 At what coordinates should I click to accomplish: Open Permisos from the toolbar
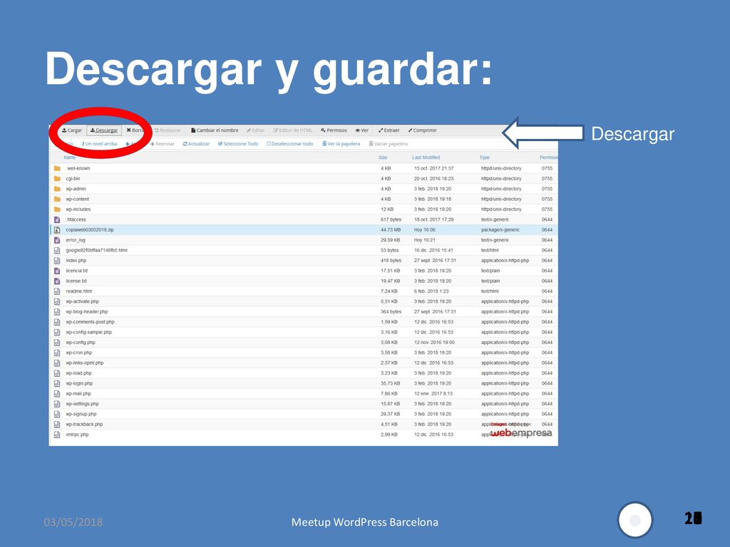pos(334,131)
